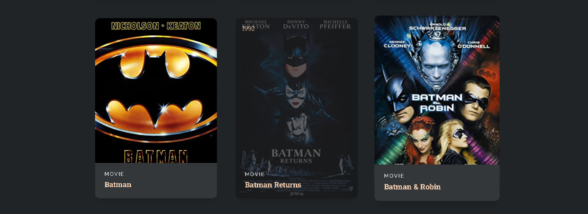This screenshot has height=214, width=588.
Task: Click the golden bat emblem on Batman poster
Action: click(156, 89)
